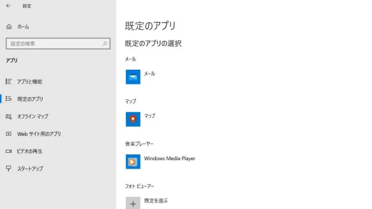This screenshot has height=209, width=372.
Task: Click the オフライン マップ map icon in the sidebar
Action: pyautogui.click(x=8, y=117)
